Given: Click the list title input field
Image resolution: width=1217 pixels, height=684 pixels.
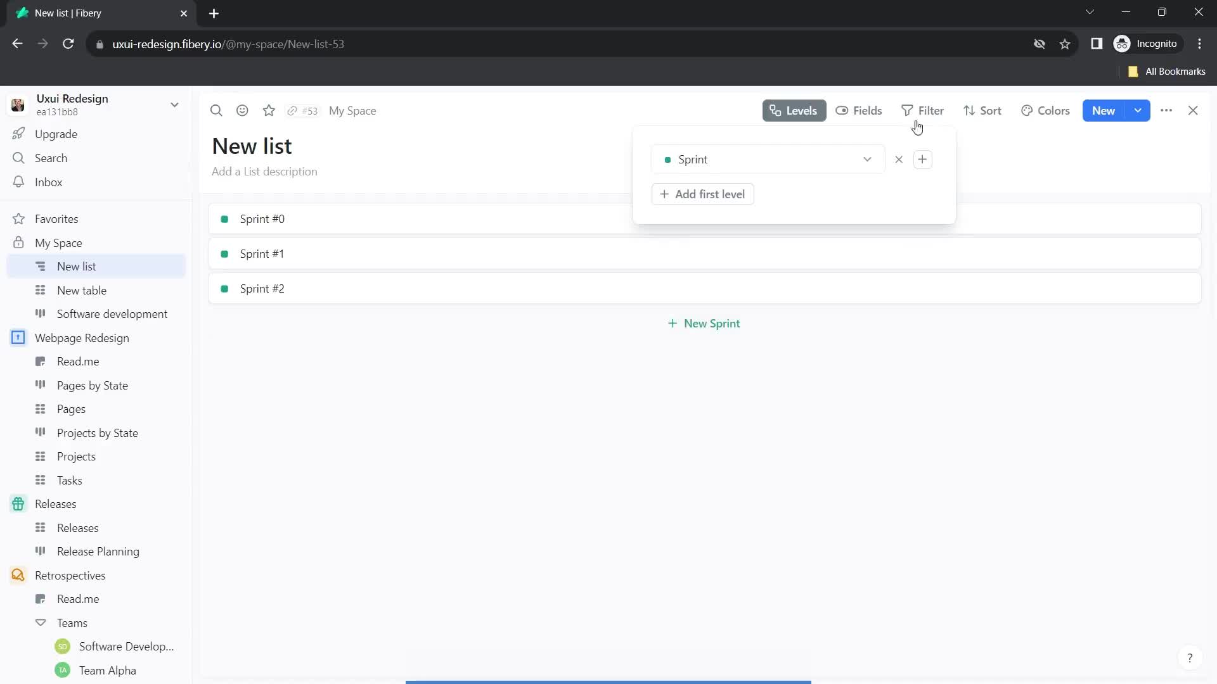Looking at the screenshot, I should pos(252,145).
